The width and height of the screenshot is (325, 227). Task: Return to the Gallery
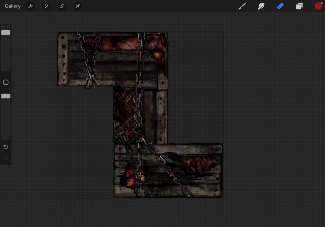click(x=13, y=6)
